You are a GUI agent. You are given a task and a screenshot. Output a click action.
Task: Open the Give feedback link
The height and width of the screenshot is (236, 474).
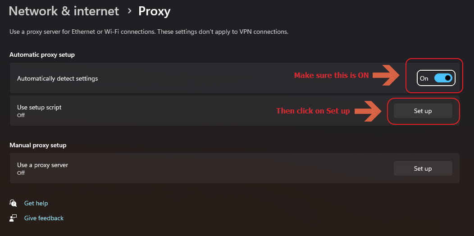[44, 218]
